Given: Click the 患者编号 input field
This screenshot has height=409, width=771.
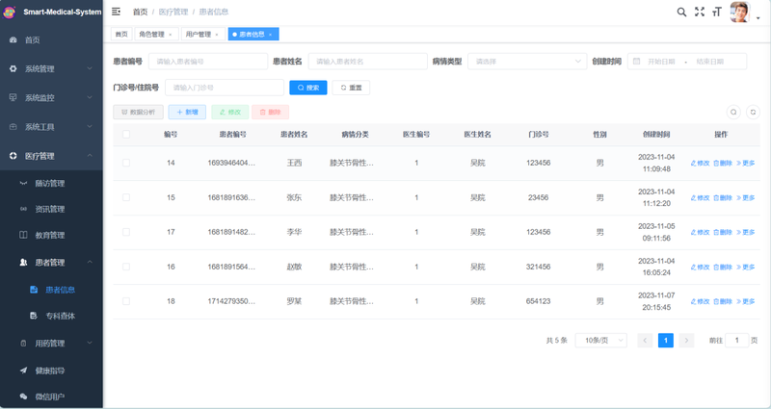Looking at the screenshot, I should click(x=206, y=62).
